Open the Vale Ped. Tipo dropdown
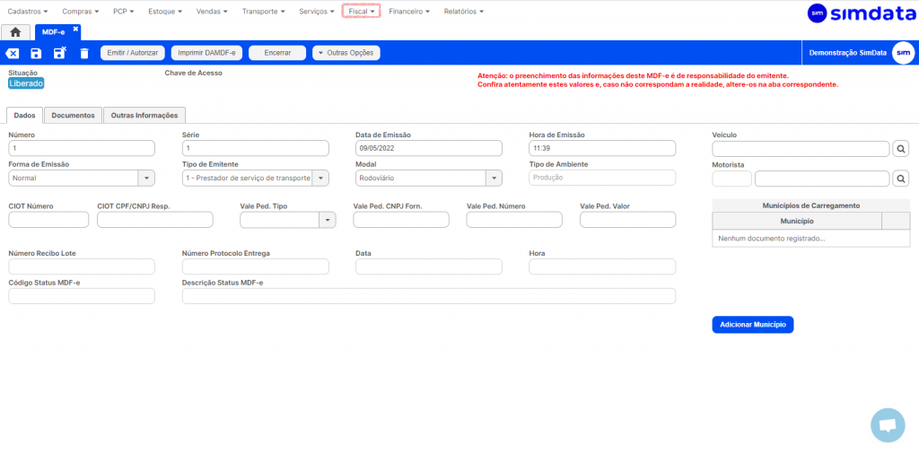Image resolution: width=919 pixels, height=454 pixels. [327, 220]
